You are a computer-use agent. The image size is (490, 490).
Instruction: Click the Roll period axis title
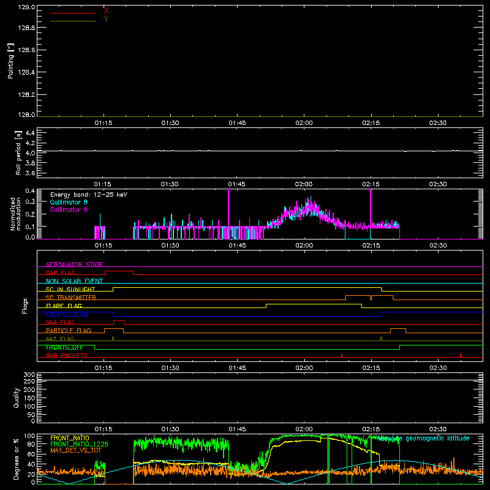[18, 153]
